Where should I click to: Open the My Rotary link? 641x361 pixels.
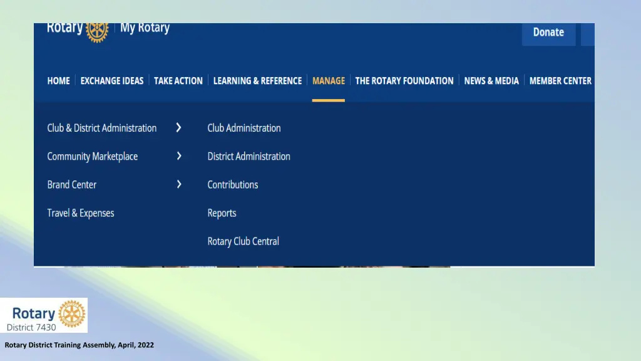point(145,28)
